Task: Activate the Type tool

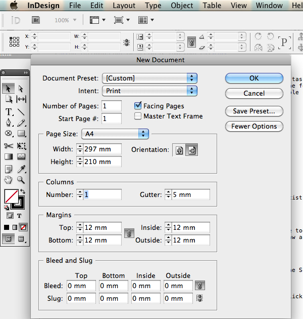Action: pyautogui.click(x=9, y=112)
